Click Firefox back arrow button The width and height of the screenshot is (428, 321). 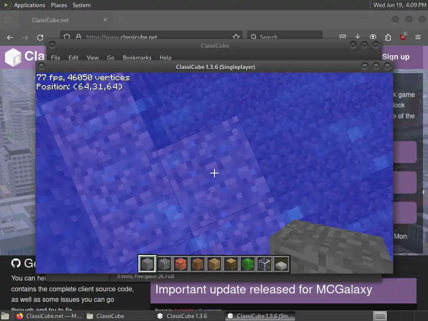pyautogui.click(x=10, y=37)
